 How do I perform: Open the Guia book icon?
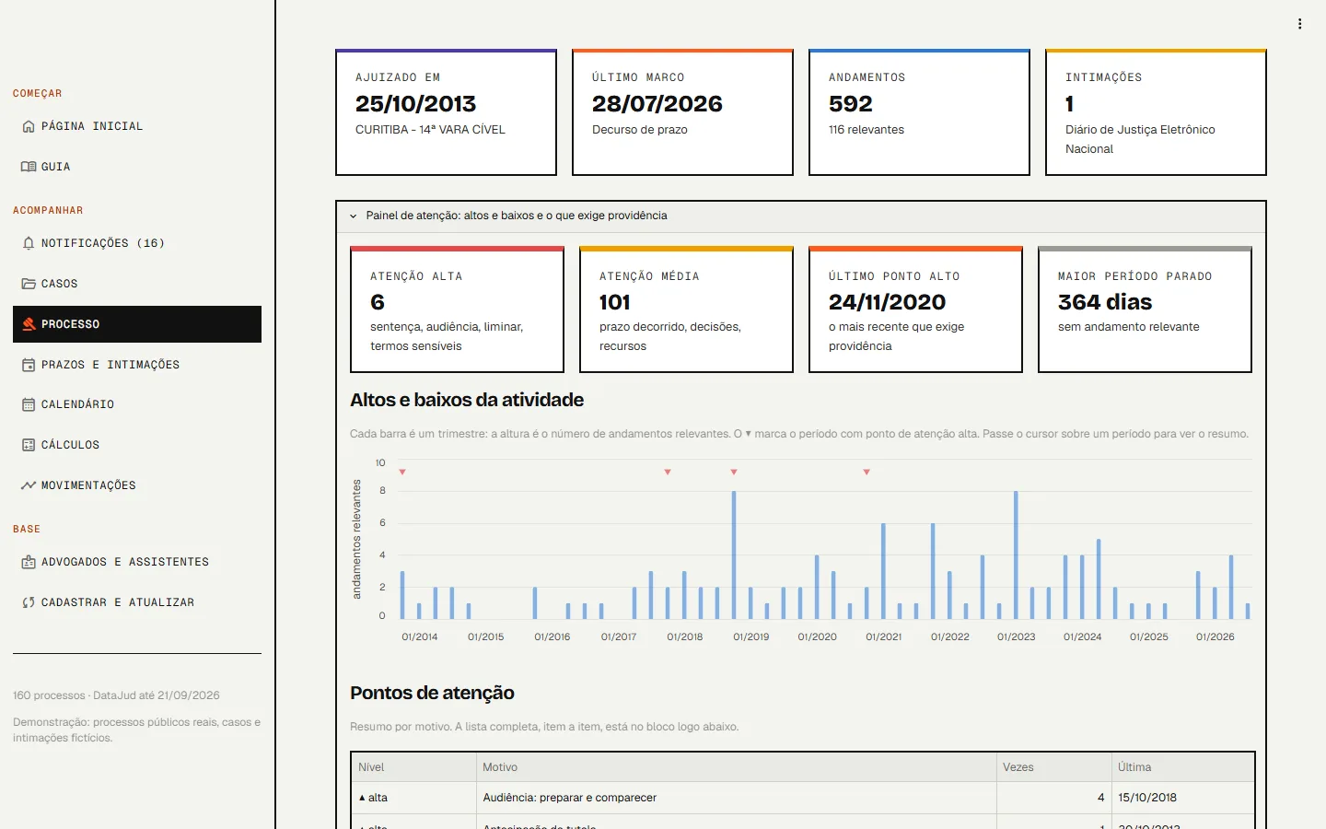click(29, 167)
